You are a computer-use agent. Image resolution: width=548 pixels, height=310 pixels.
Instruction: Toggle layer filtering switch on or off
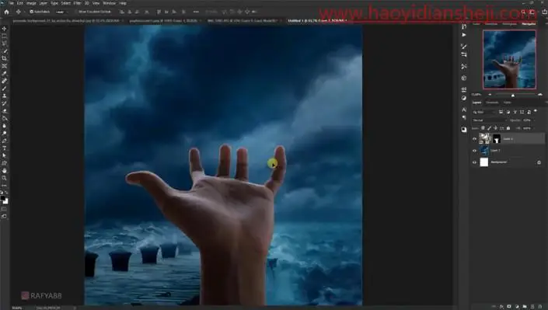(x=536, y=111)
